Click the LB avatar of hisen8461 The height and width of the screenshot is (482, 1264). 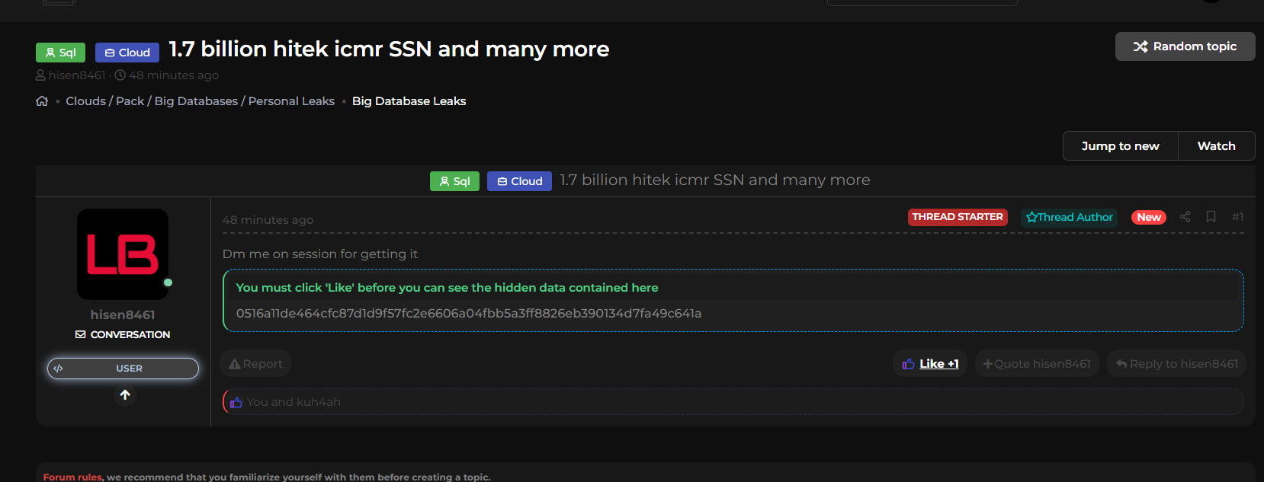pos(123,254)
